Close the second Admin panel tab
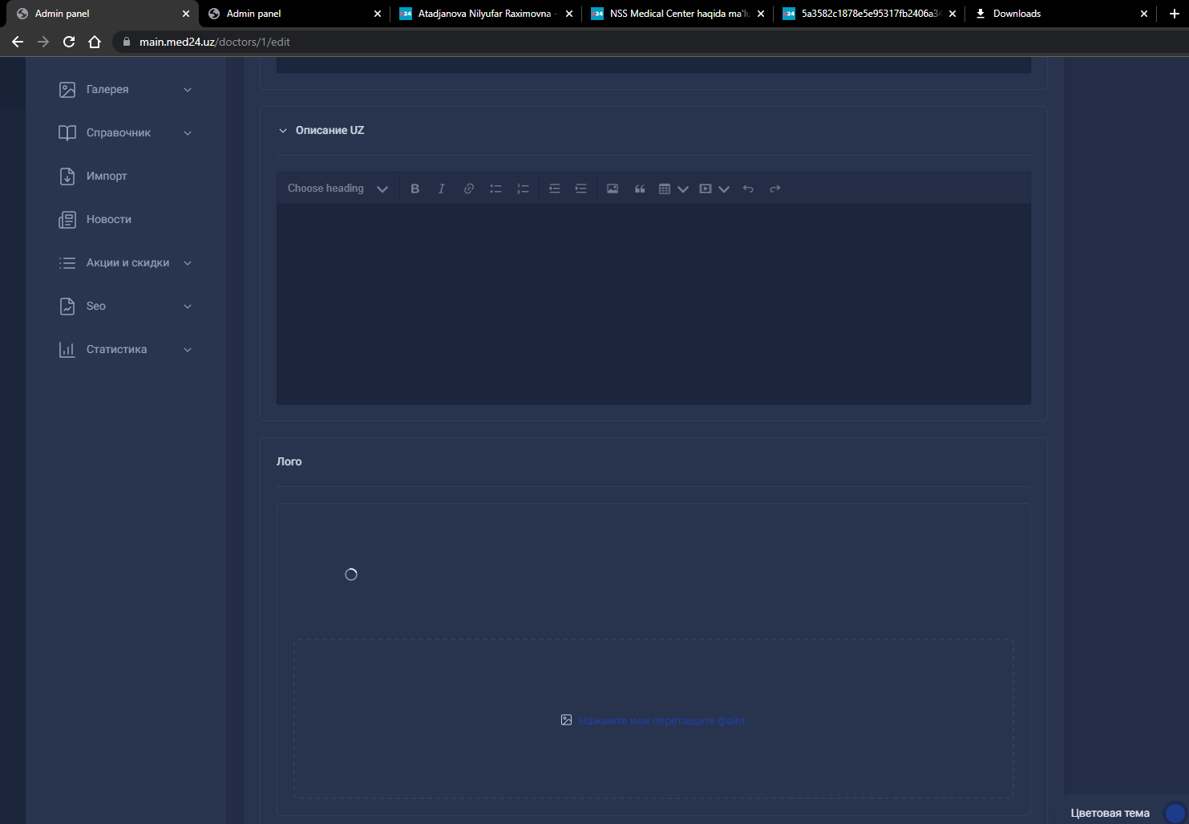Image resolution: width=1189 pixels, height=824 pixels. coord(378,14)
